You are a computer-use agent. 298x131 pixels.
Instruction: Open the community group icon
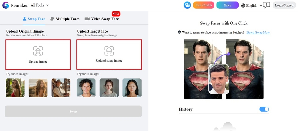pos(187,5)
